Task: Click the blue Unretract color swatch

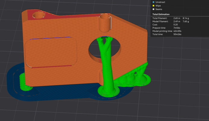Action: (x=154, y=2)
